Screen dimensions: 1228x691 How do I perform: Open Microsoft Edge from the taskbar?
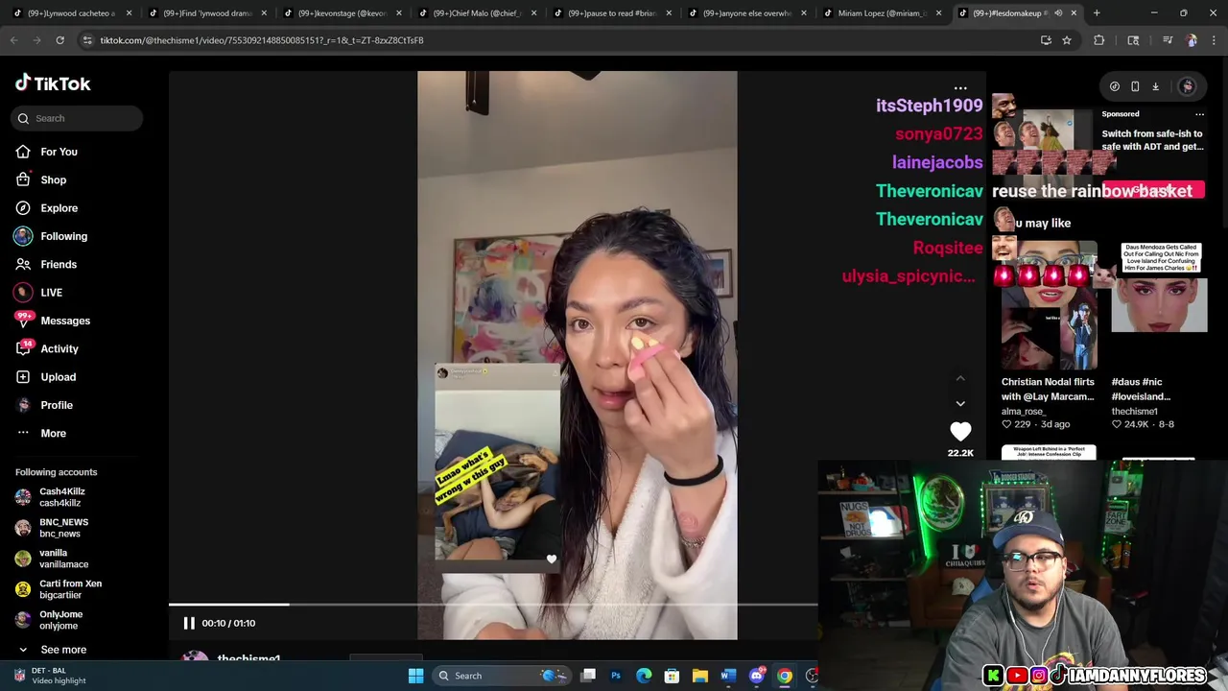(x=644, y=676)
